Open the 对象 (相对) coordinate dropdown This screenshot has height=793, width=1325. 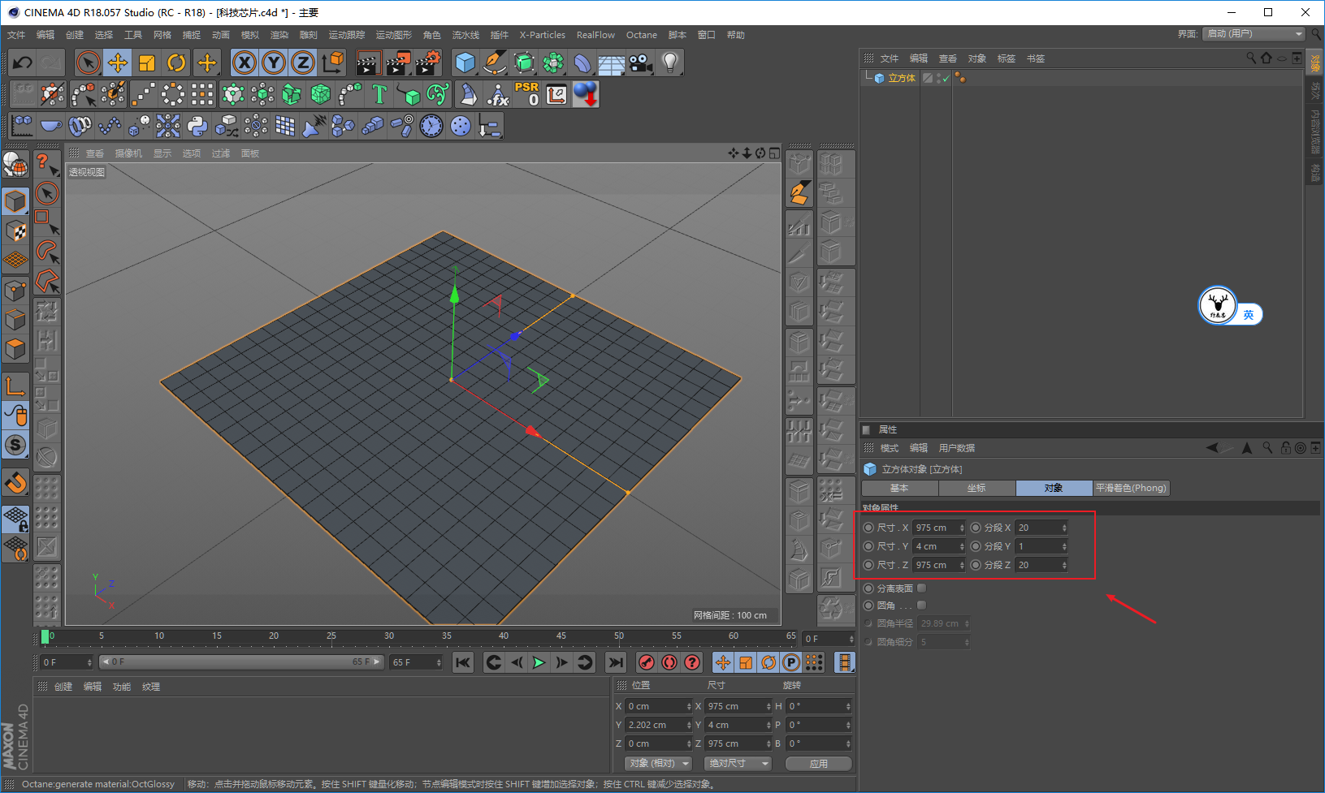(658, 763)
